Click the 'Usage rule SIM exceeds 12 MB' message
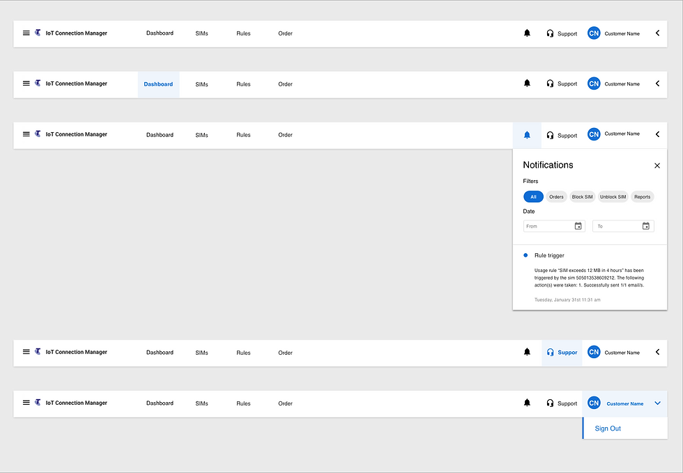683x473 pixels. [589, 278]
